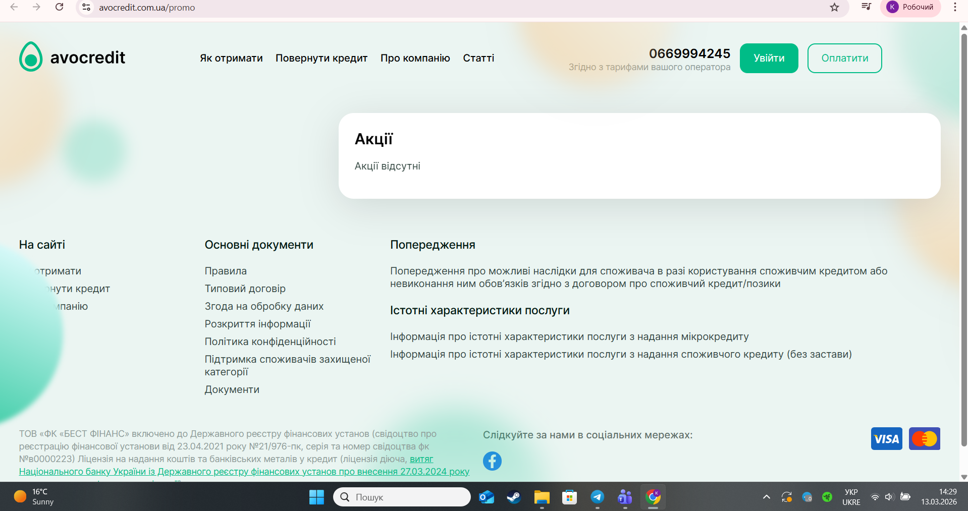Open the Правила document link
Screen dimensions: 968x511
pos(226,271)
